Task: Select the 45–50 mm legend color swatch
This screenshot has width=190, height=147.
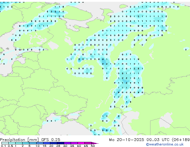Action: pos(88,143)
